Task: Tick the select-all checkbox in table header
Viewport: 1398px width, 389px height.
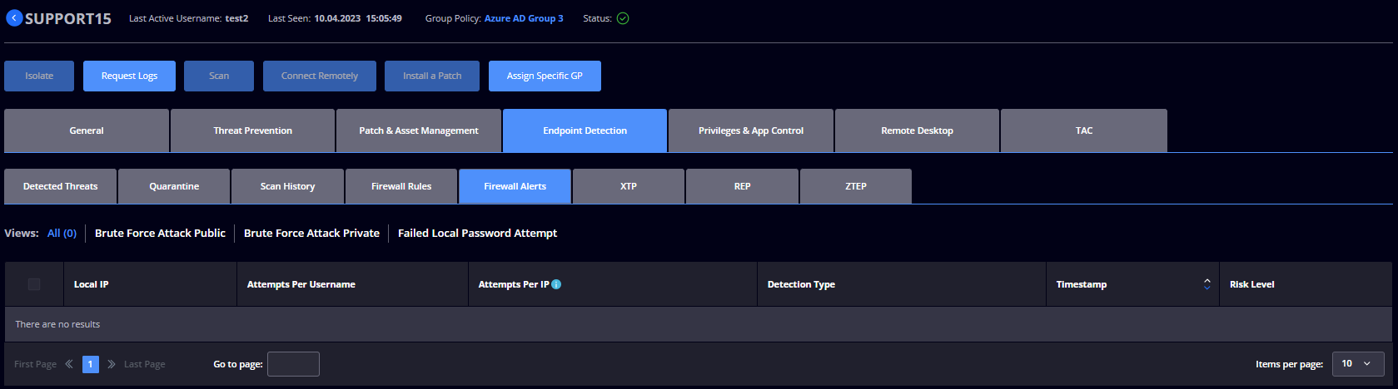Action: click(x=34, y=284)
